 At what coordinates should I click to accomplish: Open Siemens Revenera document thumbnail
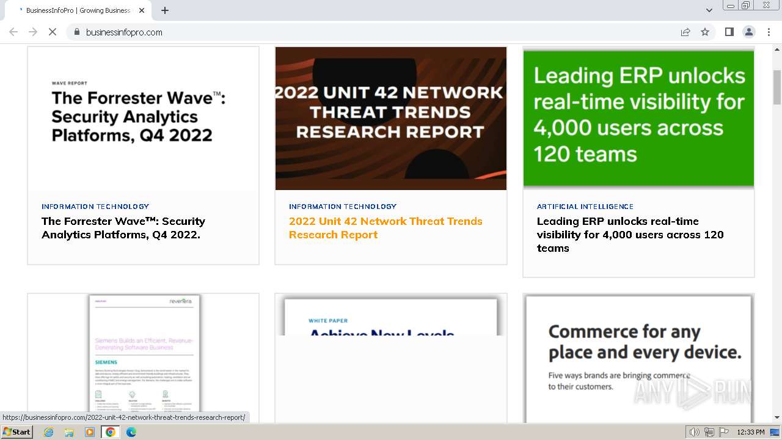click(143, 358)
